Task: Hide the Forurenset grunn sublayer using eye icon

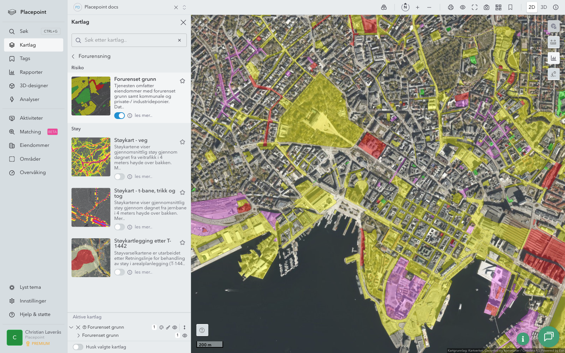Action: 185,336
